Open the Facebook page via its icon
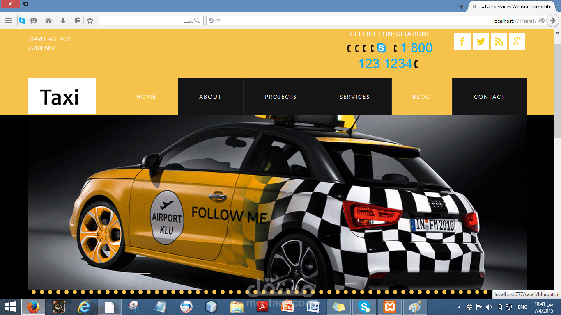561x315 pixels. point(462,41)
